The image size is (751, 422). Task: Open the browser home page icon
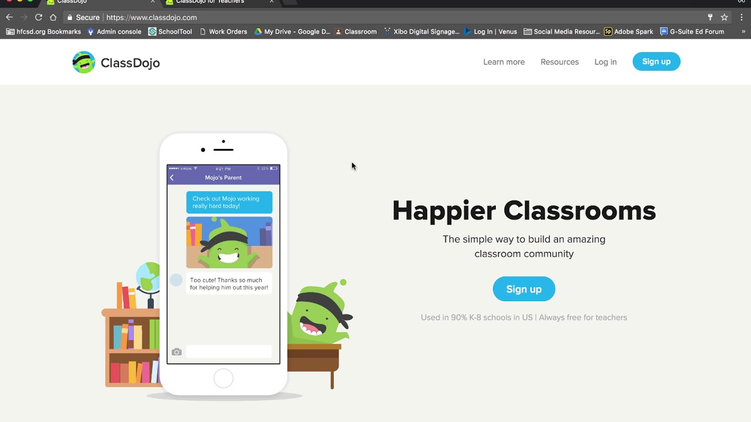(x=53, y=18)
